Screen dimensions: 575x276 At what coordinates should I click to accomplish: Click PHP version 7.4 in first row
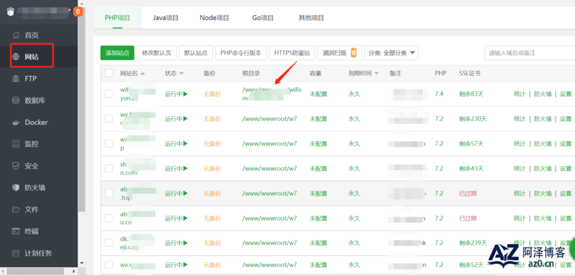[439, 94]
